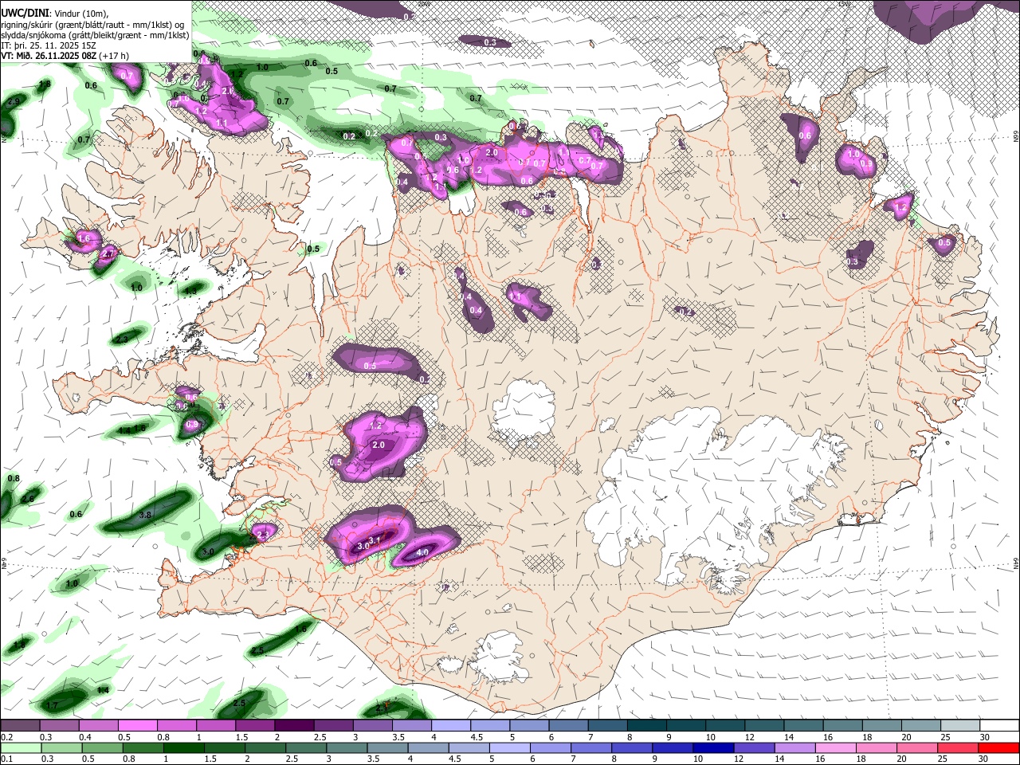Click the "2.9" value at the far left edge
1020x765 pixels.
pyautogui.click(x=14, y=102)
